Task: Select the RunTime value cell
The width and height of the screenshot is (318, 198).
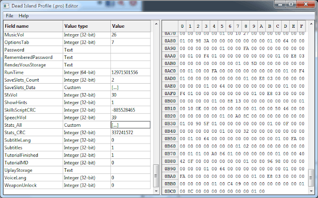Action: (x=130, y=72)
